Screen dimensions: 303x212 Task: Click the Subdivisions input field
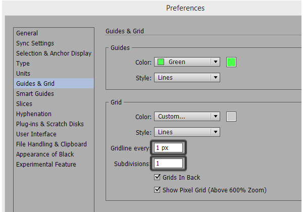pos(168,164)
